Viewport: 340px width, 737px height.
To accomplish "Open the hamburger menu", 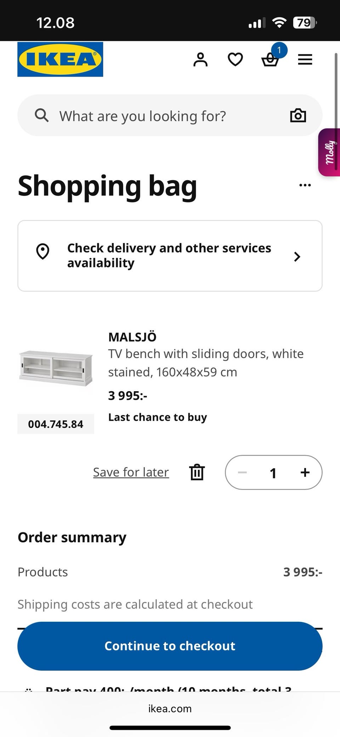I will 305,60.
